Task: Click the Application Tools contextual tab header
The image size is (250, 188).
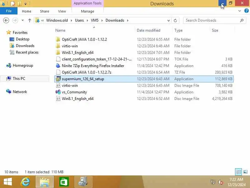Action: click(x=87, y=3)
